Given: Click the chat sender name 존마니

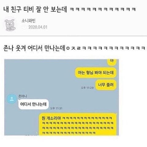Looking at the screenshot, I should click(x=23, y=96).
